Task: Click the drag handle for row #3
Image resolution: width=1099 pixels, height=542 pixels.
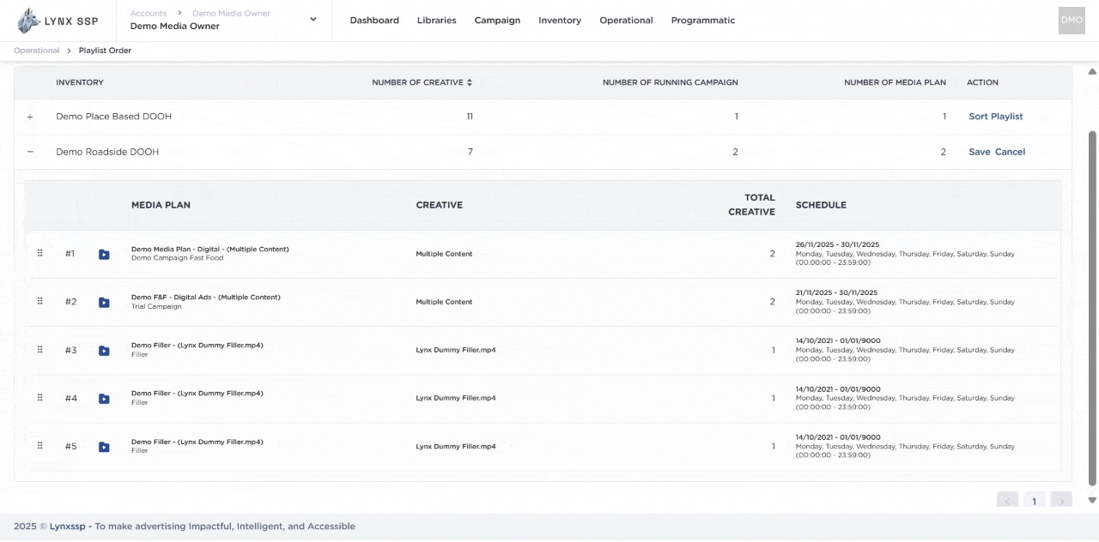Action: (x=40, y=350)
